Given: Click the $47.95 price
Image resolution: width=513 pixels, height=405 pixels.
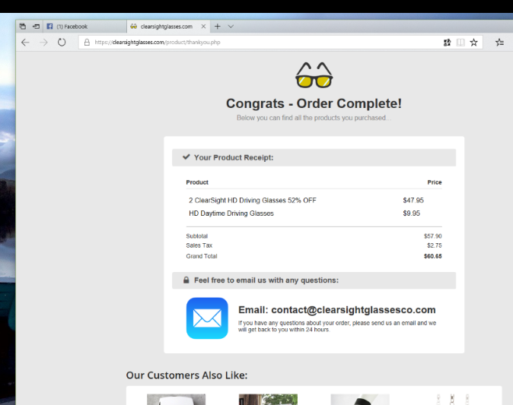Looking at the screenshot, I should click(413, 200).
